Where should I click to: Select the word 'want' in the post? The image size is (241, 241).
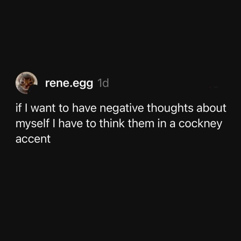43,108
